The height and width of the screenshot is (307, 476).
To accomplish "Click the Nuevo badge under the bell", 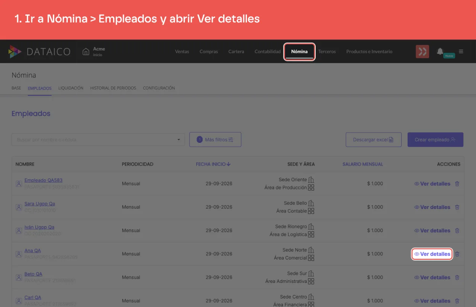I will point(449,56).
